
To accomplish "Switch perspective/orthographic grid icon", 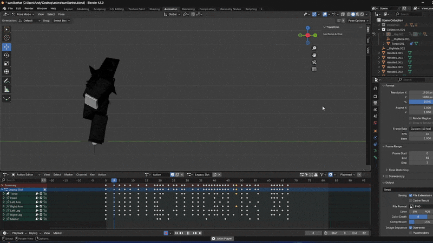I will coord(314,69).
